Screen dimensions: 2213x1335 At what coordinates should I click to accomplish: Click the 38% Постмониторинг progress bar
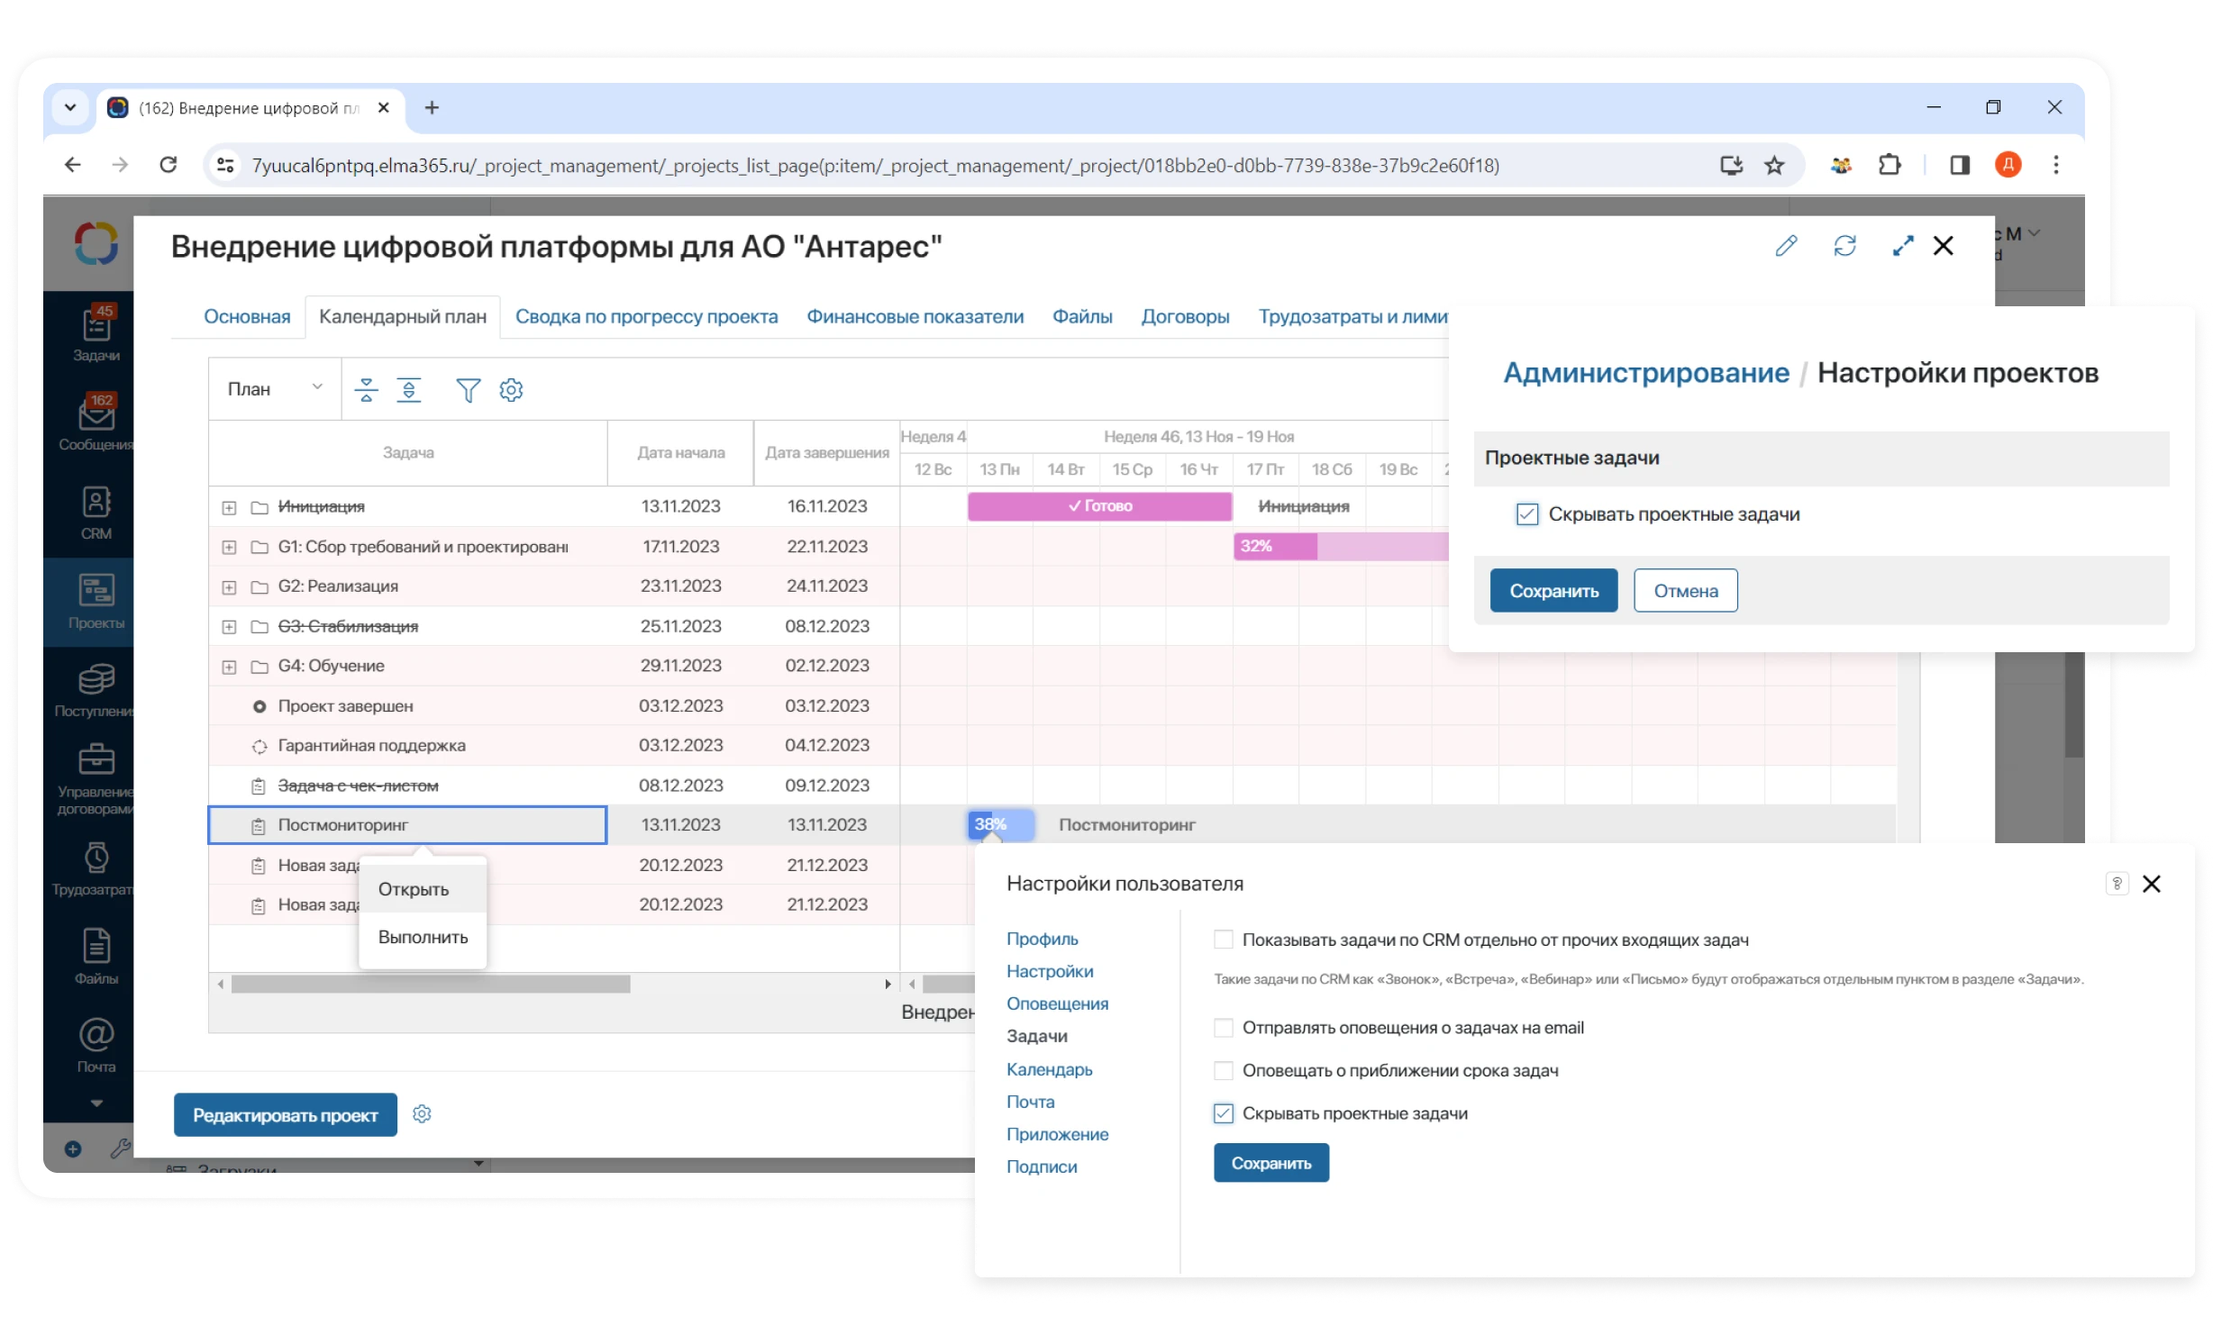coord(1000,824)
